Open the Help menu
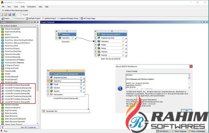Image resolution: width=209 pixels, height=133 pixels. tap(47, 7)
